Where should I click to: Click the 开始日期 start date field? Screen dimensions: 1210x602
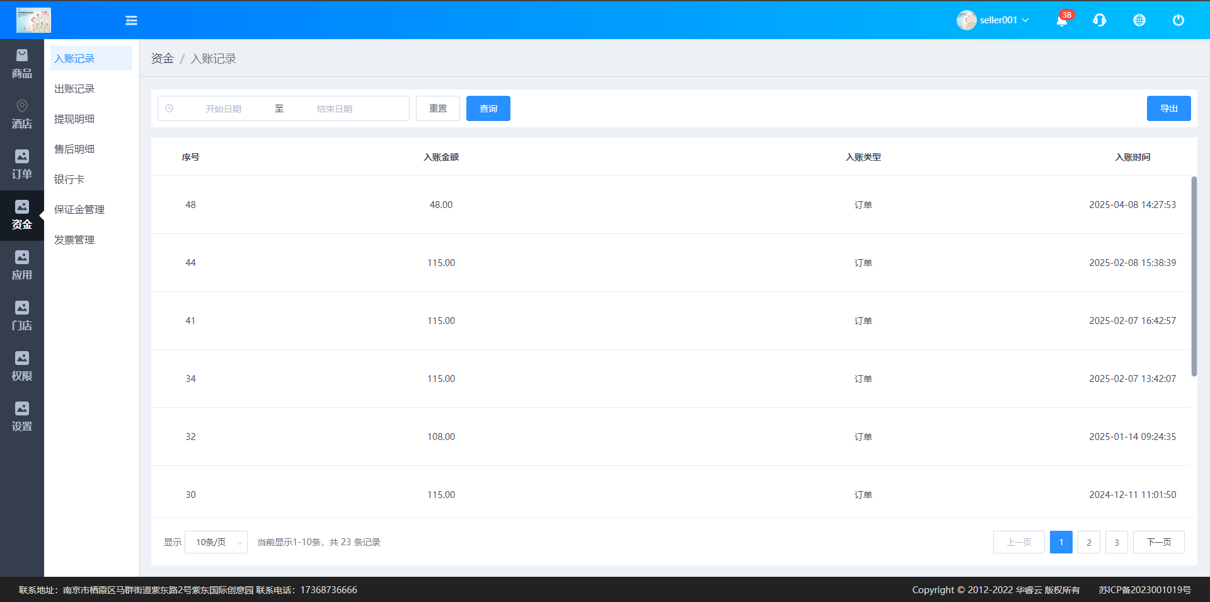point(224,109)
